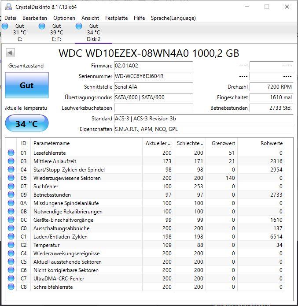Minimize the CrystalDiskInfo window

tap(247, 7)
